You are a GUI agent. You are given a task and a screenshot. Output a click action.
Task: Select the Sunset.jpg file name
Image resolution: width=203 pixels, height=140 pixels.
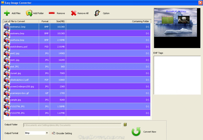pyautogui.click(x=16, y=73)
